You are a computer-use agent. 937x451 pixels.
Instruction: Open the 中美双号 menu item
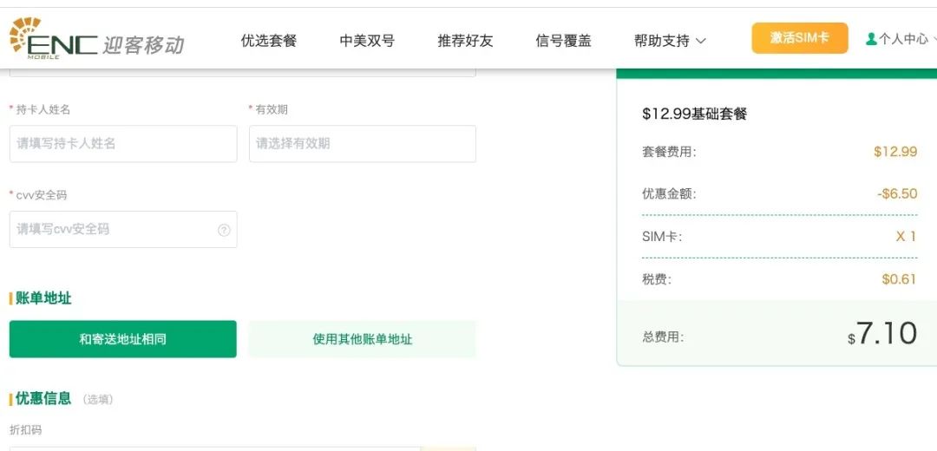pyautogui.click(x=367, y=41)
